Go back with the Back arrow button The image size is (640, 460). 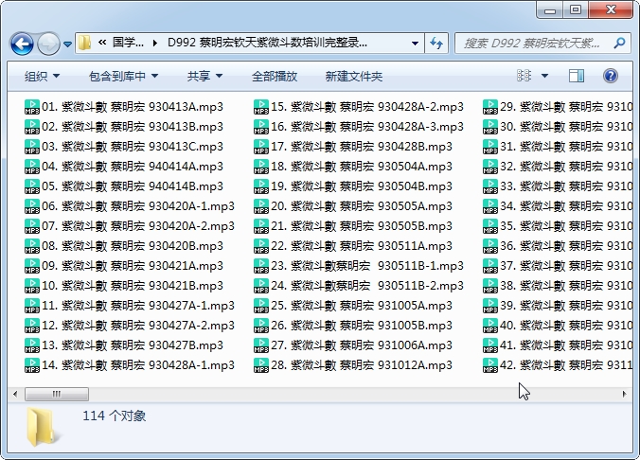click(22, 44)
